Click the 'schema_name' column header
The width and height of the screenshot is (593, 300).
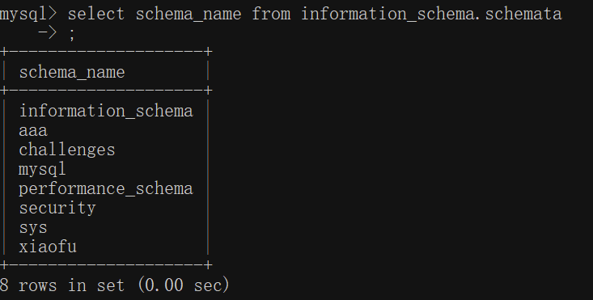[x=72, y=72]
